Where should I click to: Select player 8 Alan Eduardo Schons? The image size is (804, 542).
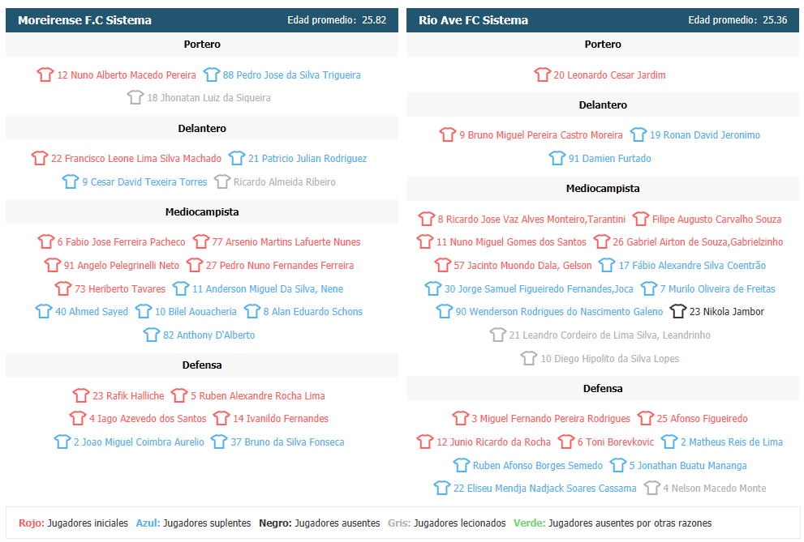pos(313,311)
